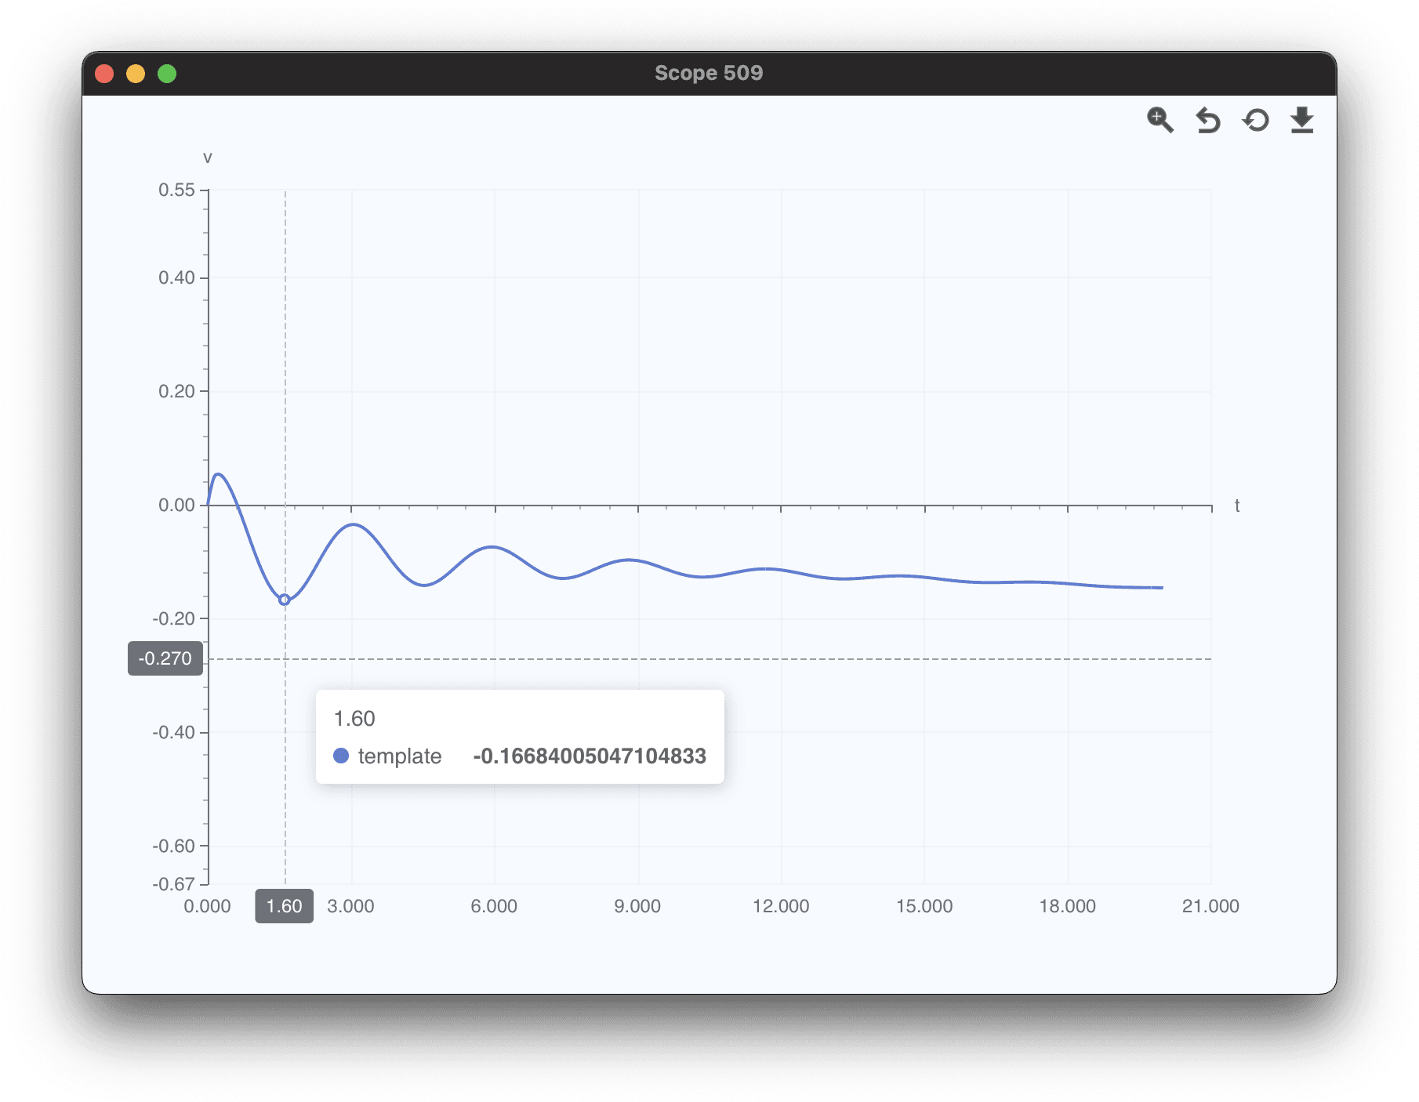Maximize the window with the green button

(167, 74)
